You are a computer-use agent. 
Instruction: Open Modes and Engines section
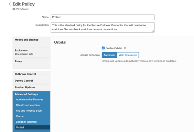coord(31,42)
